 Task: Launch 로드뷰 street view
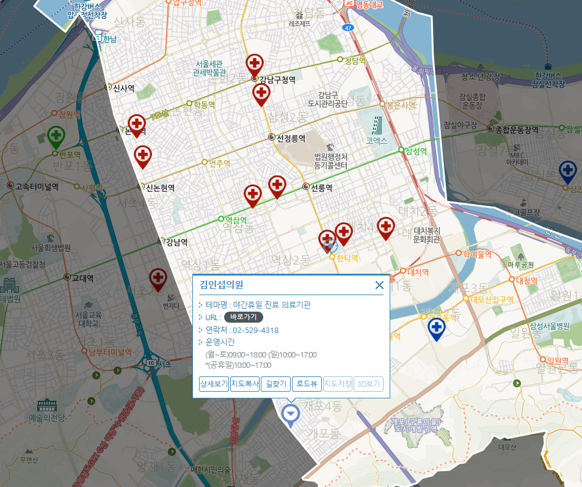[x=307, y=384]
